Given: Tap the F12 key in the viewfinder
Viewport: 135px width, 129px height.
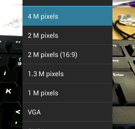Looking at the screenshot, I should coord(118,49).
